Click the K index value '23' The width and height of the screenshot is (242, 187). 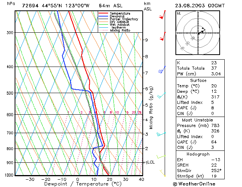coord(214,63)
